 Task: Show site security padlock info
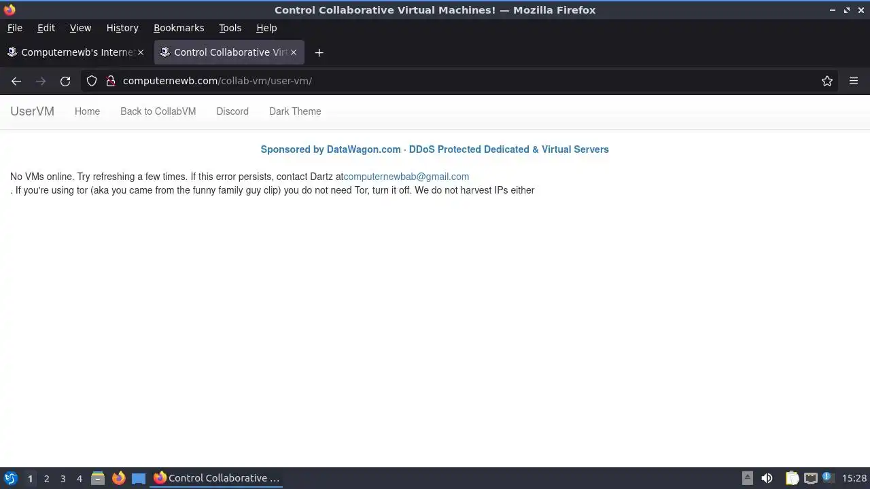point(111,81)
